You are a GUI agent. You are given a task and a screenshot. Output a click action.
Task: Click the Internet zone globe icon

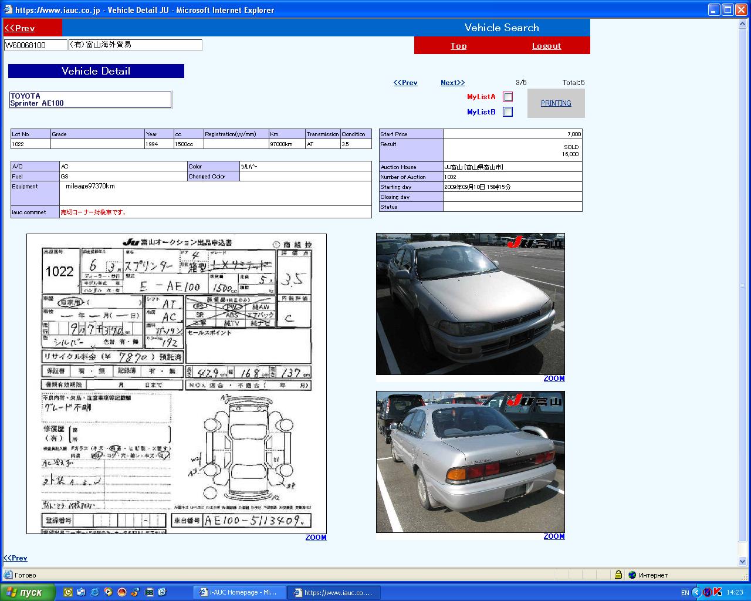(632, 575)
